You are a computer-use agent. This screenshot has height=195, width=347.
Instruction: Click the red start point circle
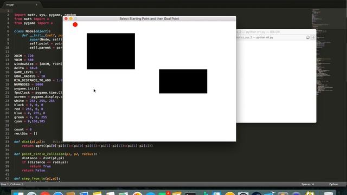tap(75, 24)
